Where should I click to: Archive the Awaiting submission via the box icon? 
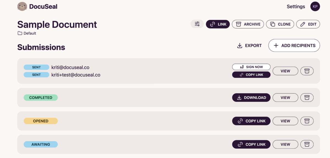click(x=307, y=144)
